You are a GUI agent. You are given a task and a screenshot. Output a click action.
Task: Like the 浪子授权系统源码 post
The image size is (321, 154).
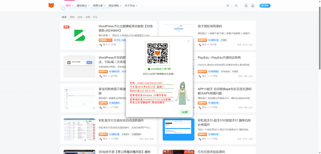(x=250, y=45)
